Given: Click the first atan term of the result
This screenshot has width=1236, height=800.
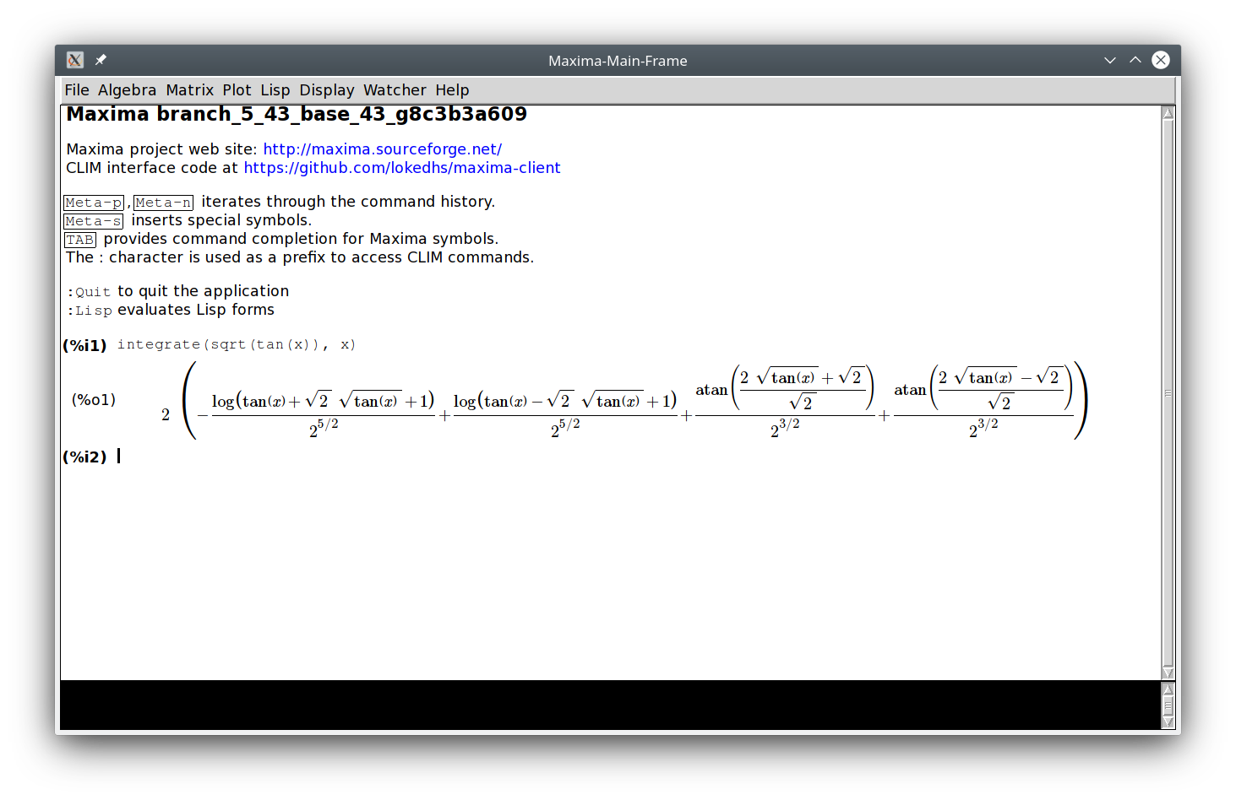Looking at the screenshot, I should [x=785, y=401].
